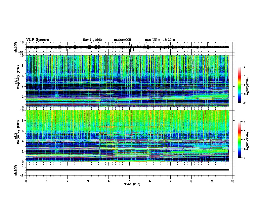Click time axis tick label '5'
This screenshot has height=203, width=262.
click(129, 181)
